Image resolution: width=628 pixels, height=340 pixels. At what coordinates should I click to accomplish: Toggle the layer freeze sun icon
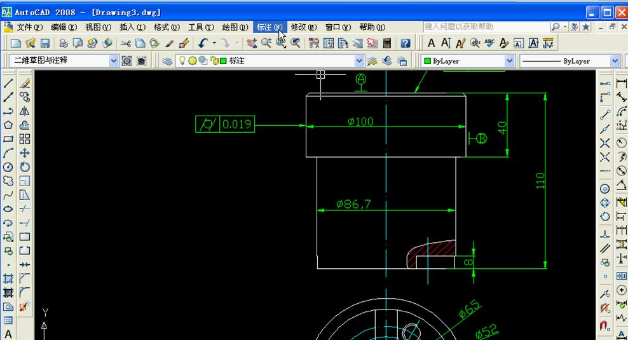(x=192, y=61)
